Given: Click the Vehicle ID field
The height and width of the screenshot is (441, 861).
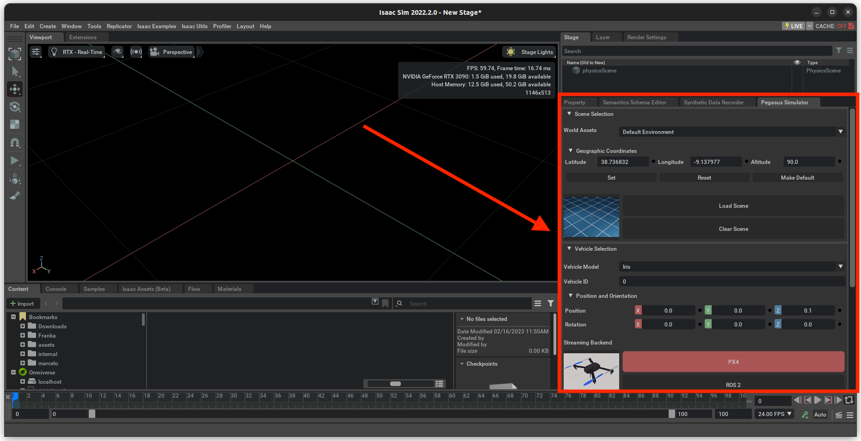Looking at the screenshot, I should click(732, 282).
